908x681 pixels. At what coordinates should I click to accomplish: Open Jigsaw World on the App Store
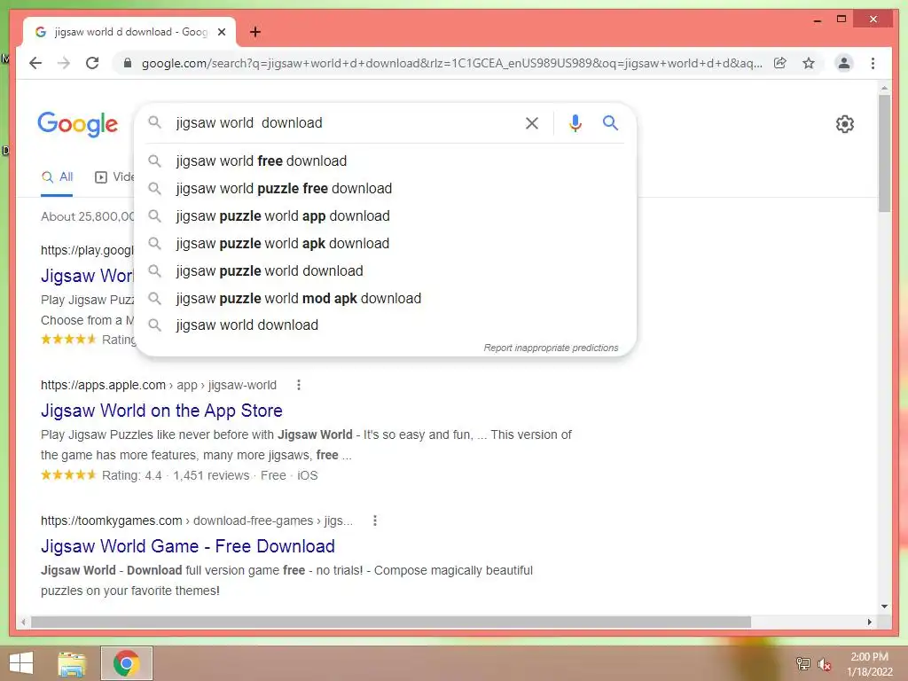[x=161, y=411]
